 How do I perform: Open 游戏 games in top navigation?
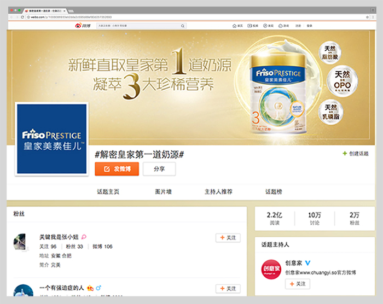click(284, 26)
